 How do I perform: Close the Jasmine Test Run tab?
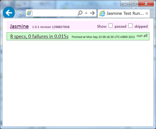(147, 14)
